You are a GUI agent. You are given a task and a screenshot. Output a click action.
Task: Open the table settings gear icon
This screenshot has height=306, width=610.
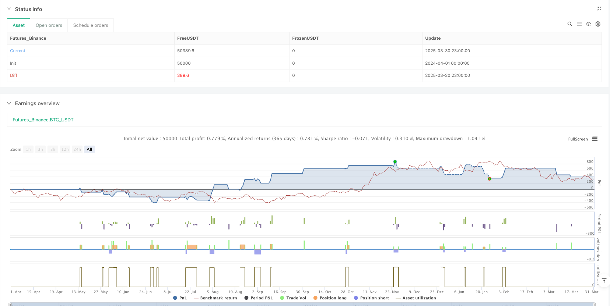pos(598,24)
